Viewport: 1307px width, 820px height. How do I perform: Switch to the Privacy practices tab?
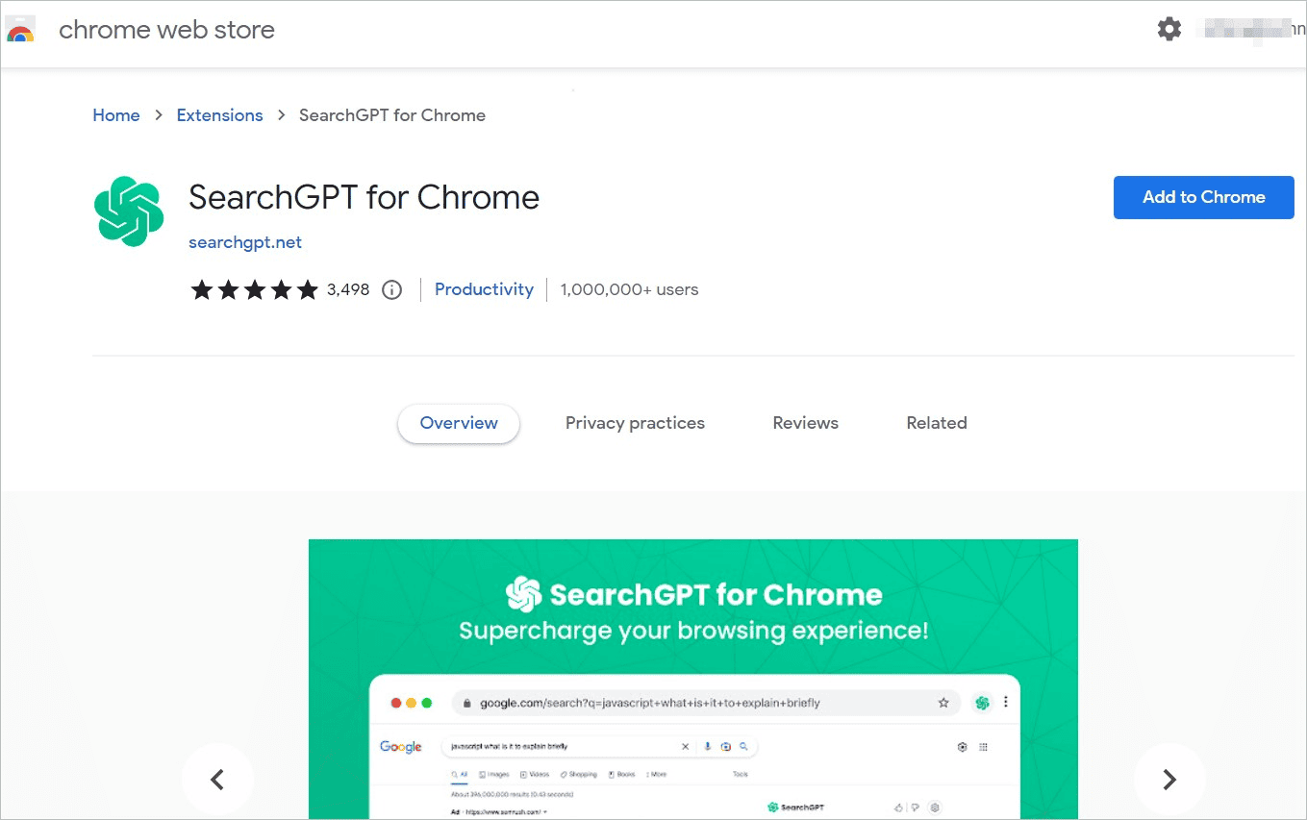(x=635, y=423)
